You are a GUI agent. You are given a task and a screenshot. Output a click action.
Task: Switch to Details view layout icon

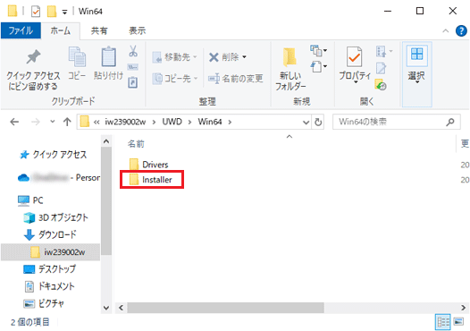(442, 322)
